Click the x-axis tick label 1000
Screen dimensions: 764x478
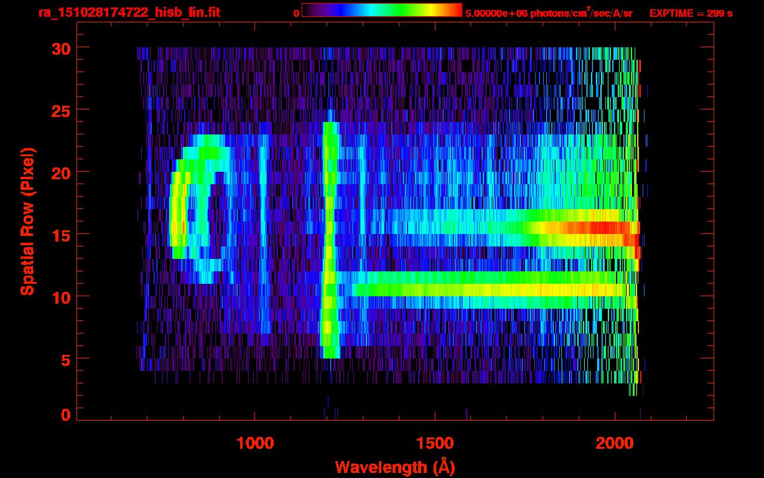(255, 443)
